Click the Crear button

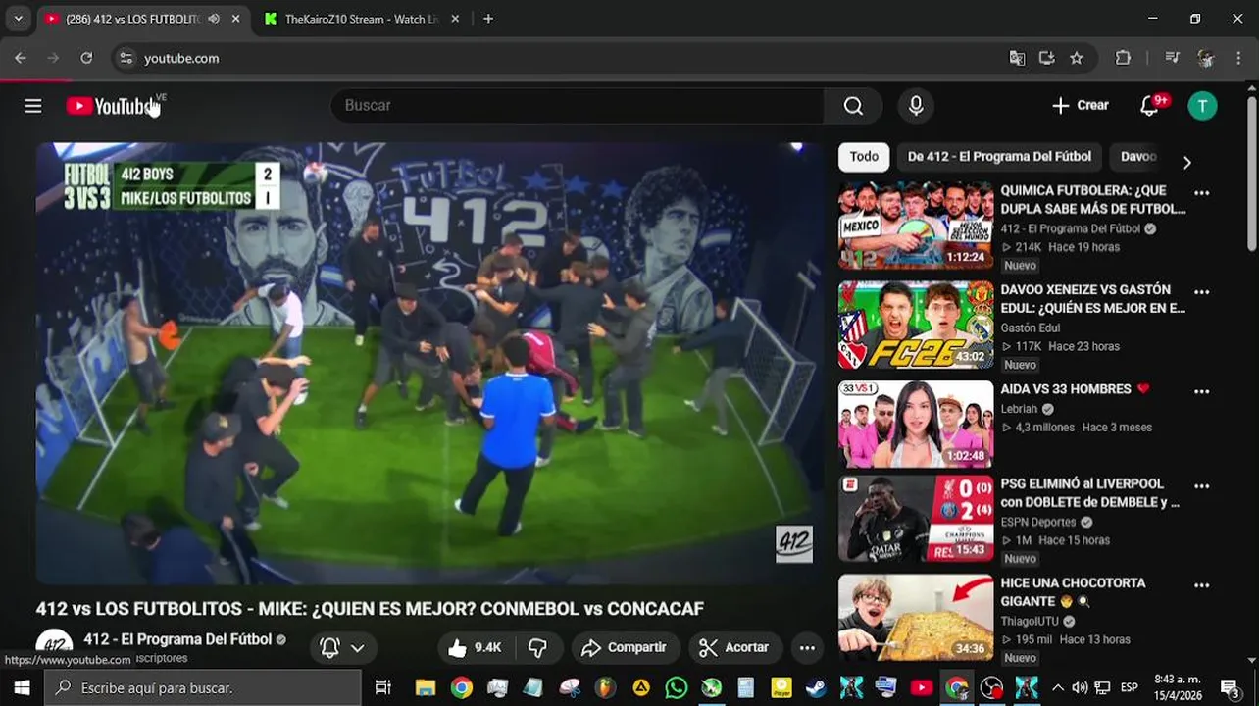[1080, 106]
